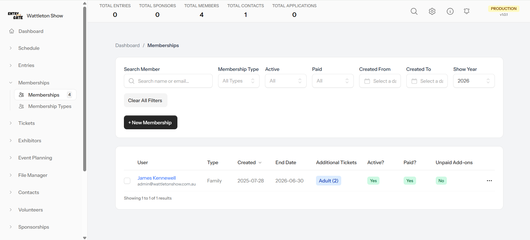
Task: Click the Dashboard home icon in sidebar
Action: tap(12, 31)
